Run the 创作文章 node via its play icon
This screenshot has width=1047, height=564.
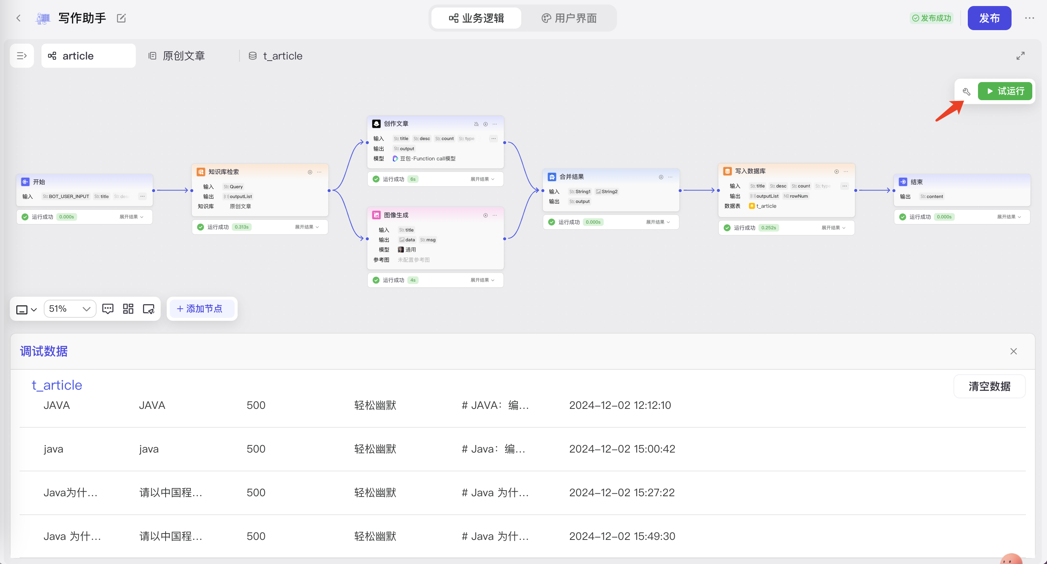[x=485, y=124]
